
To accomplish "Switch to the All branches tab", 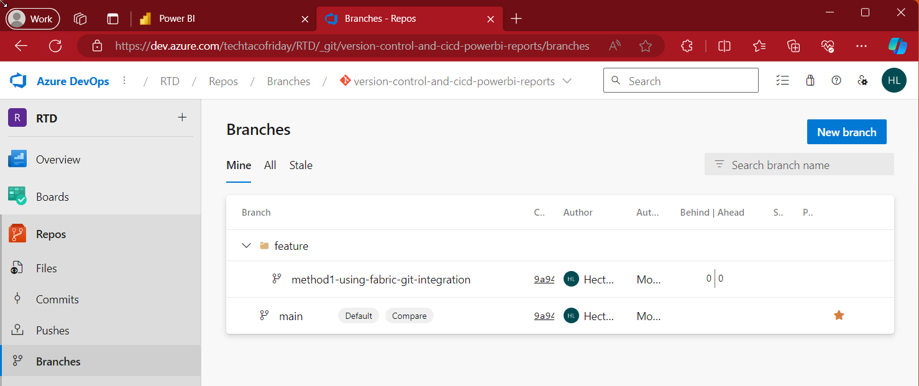I will coord(270,165).
